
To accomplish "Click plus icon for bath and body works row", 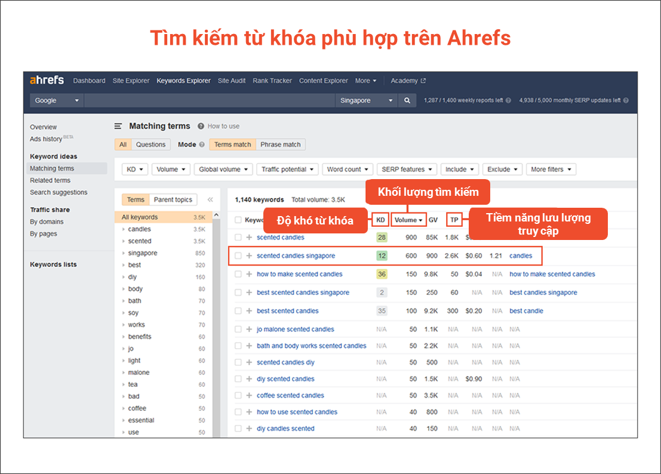I will 249,346.
